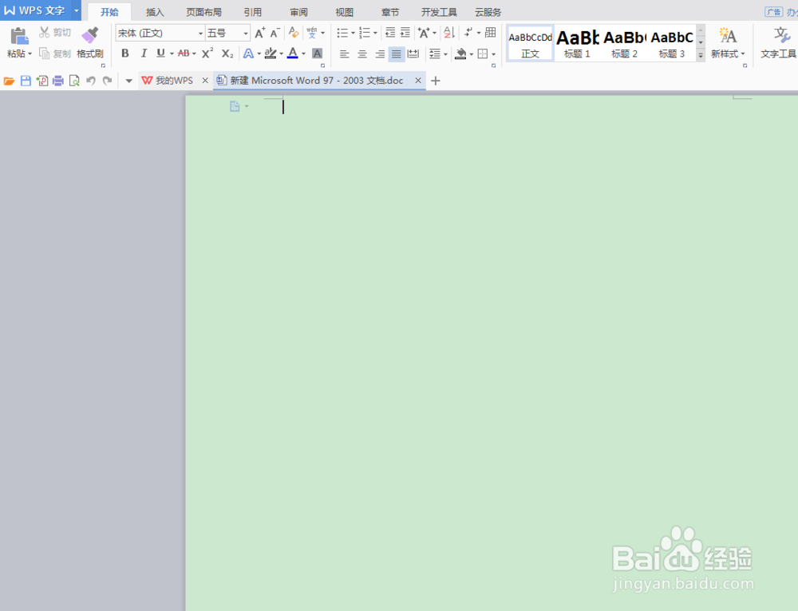The height and width of the screenshot is (611, 798).
Task: Decrease paragraph indent
Action: pos(390,33)
